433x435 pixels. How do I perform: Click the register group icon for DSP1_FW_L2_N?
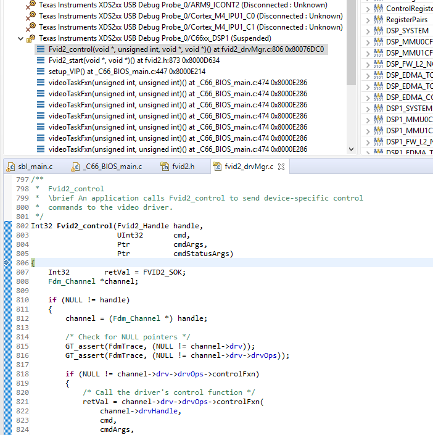378,142
